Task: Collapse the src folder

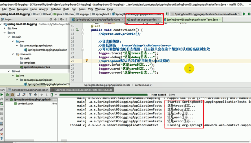Action: (5, 33)
